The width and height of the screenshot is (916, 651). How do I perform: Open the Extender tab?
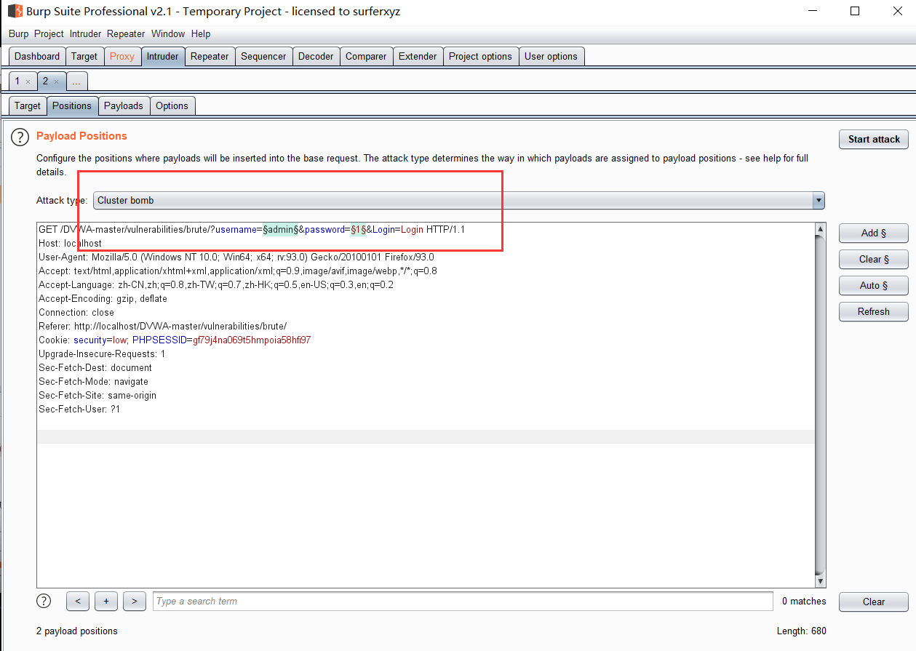[418, 57]
